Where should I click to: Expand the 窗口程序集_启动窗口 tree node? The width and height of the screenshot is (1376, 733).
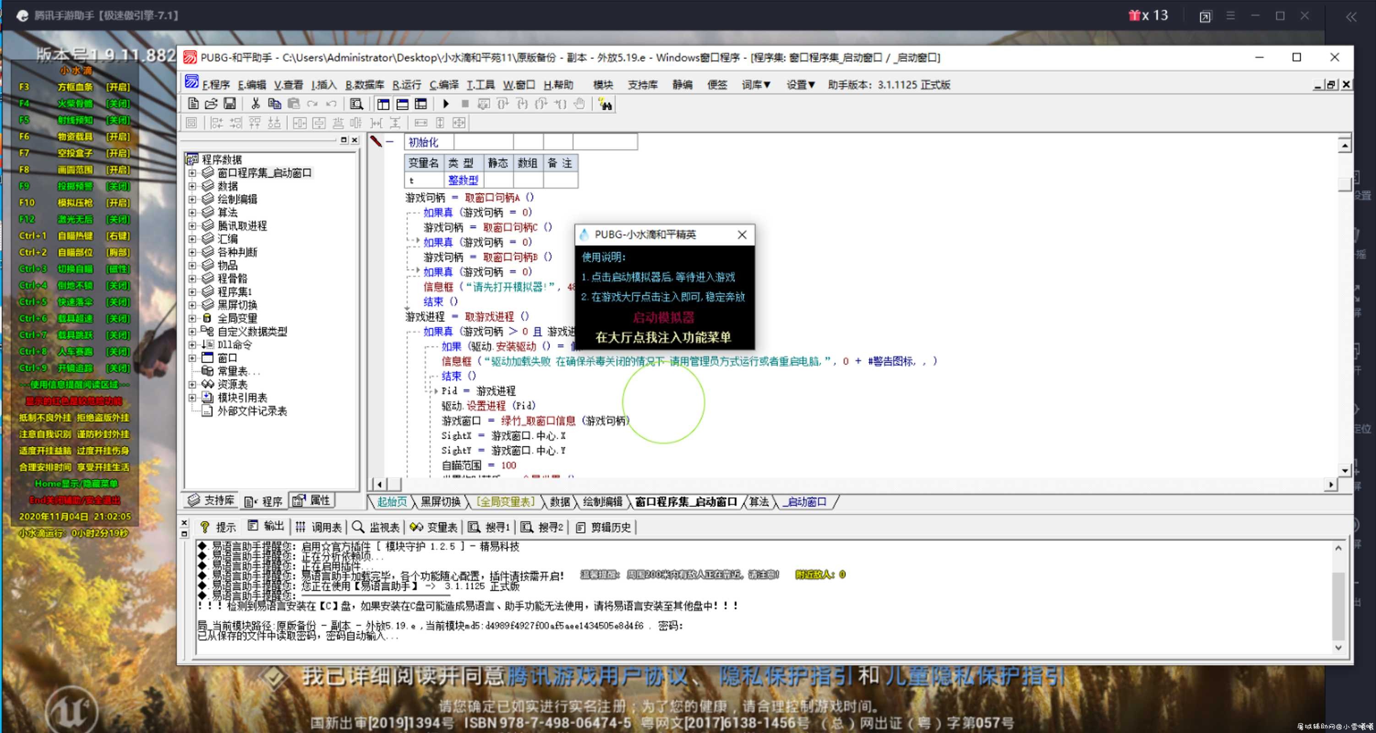(192, 173)
